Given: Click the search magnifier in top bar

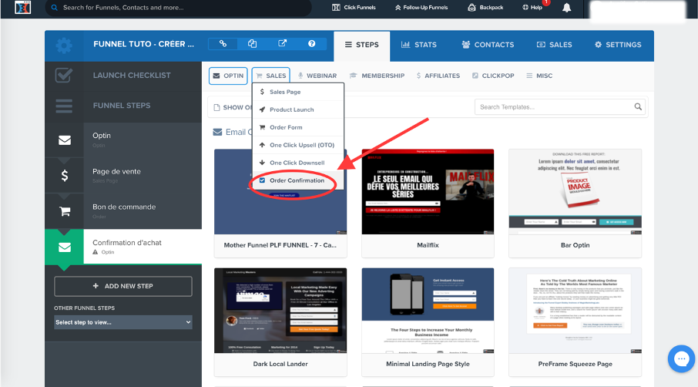Looking at the screenshot, I should click(54, 8).
